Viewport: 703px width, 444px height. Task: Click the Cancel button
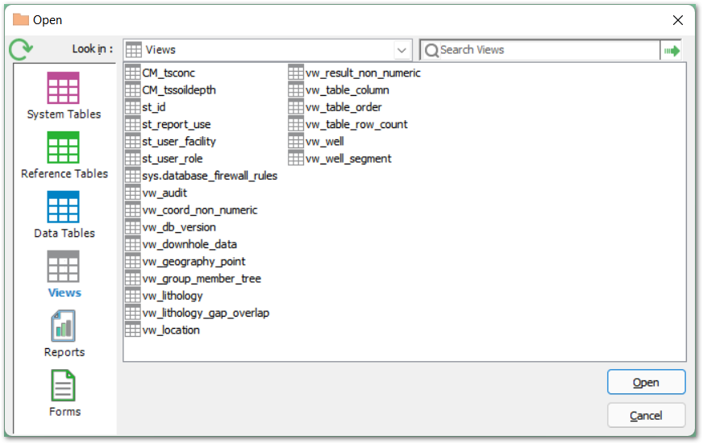click(646, 415)
